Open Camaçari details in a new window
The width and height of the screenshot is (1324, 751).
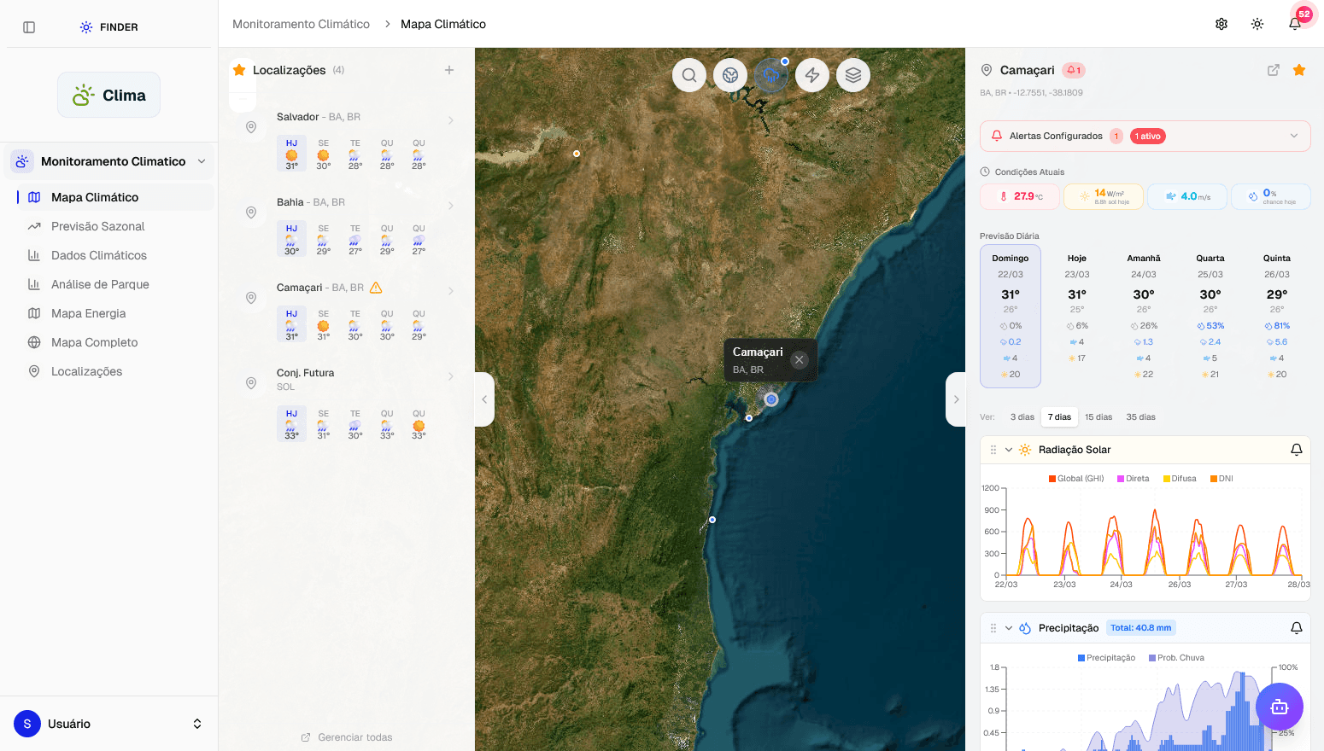[x=1274, y=70]
